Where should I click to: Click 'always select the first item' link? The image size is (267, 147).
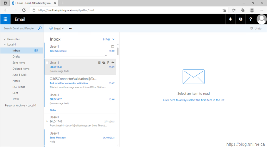(193, 100)
